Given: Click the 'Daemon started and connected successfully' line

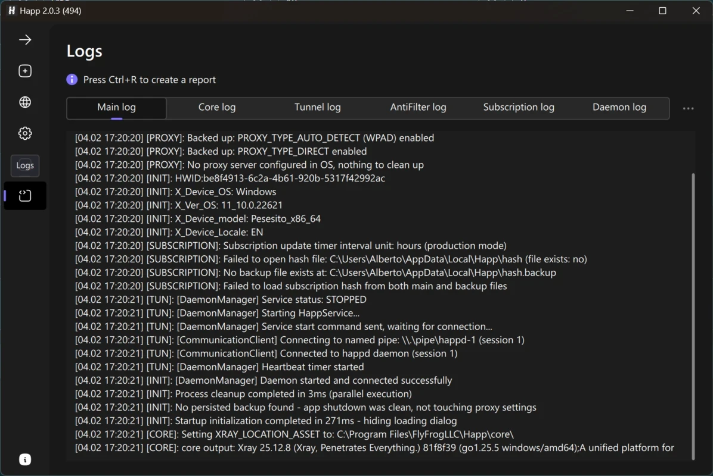Looking at the screenshot, I should point(263,381).
